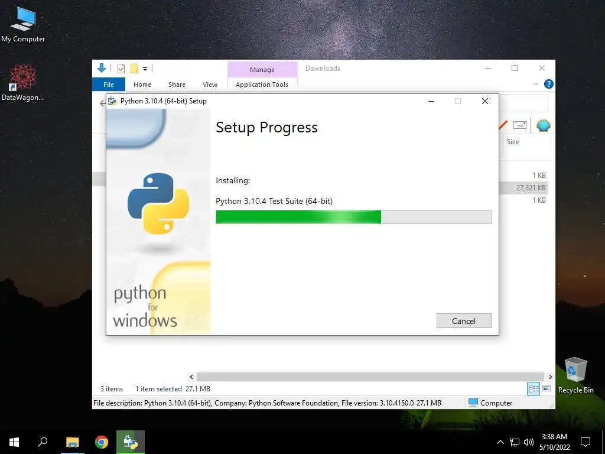Open File Explorer from taskbar
Screen dimensions: 605x454
pos(72,442)
